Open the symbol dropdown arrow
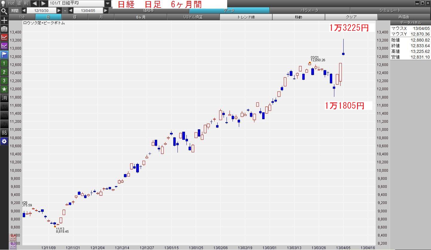Screen dimensions: 431x250 click(108, 3)
